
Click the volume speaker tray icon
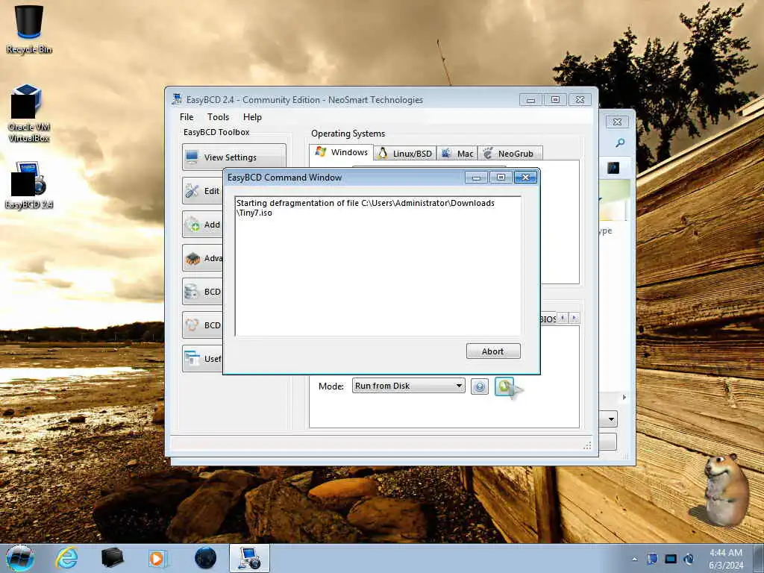pyautogui.click(x=689, y=559)
